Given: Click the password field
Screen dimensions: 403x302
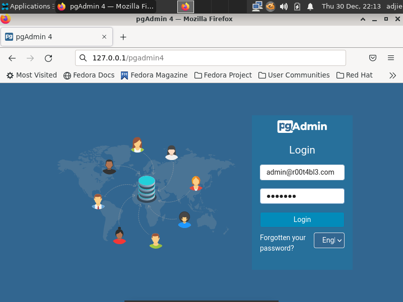Looking at the screenshot, I should coord(302,196).
